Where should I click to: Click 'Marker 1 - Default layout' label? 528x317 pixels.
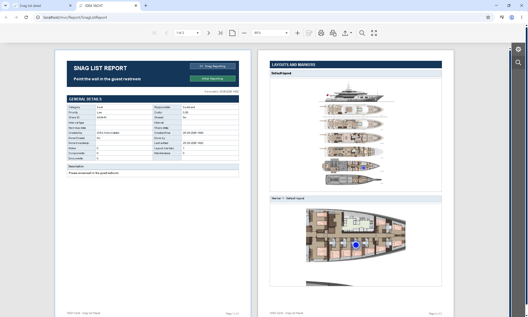tap(288, 198)
